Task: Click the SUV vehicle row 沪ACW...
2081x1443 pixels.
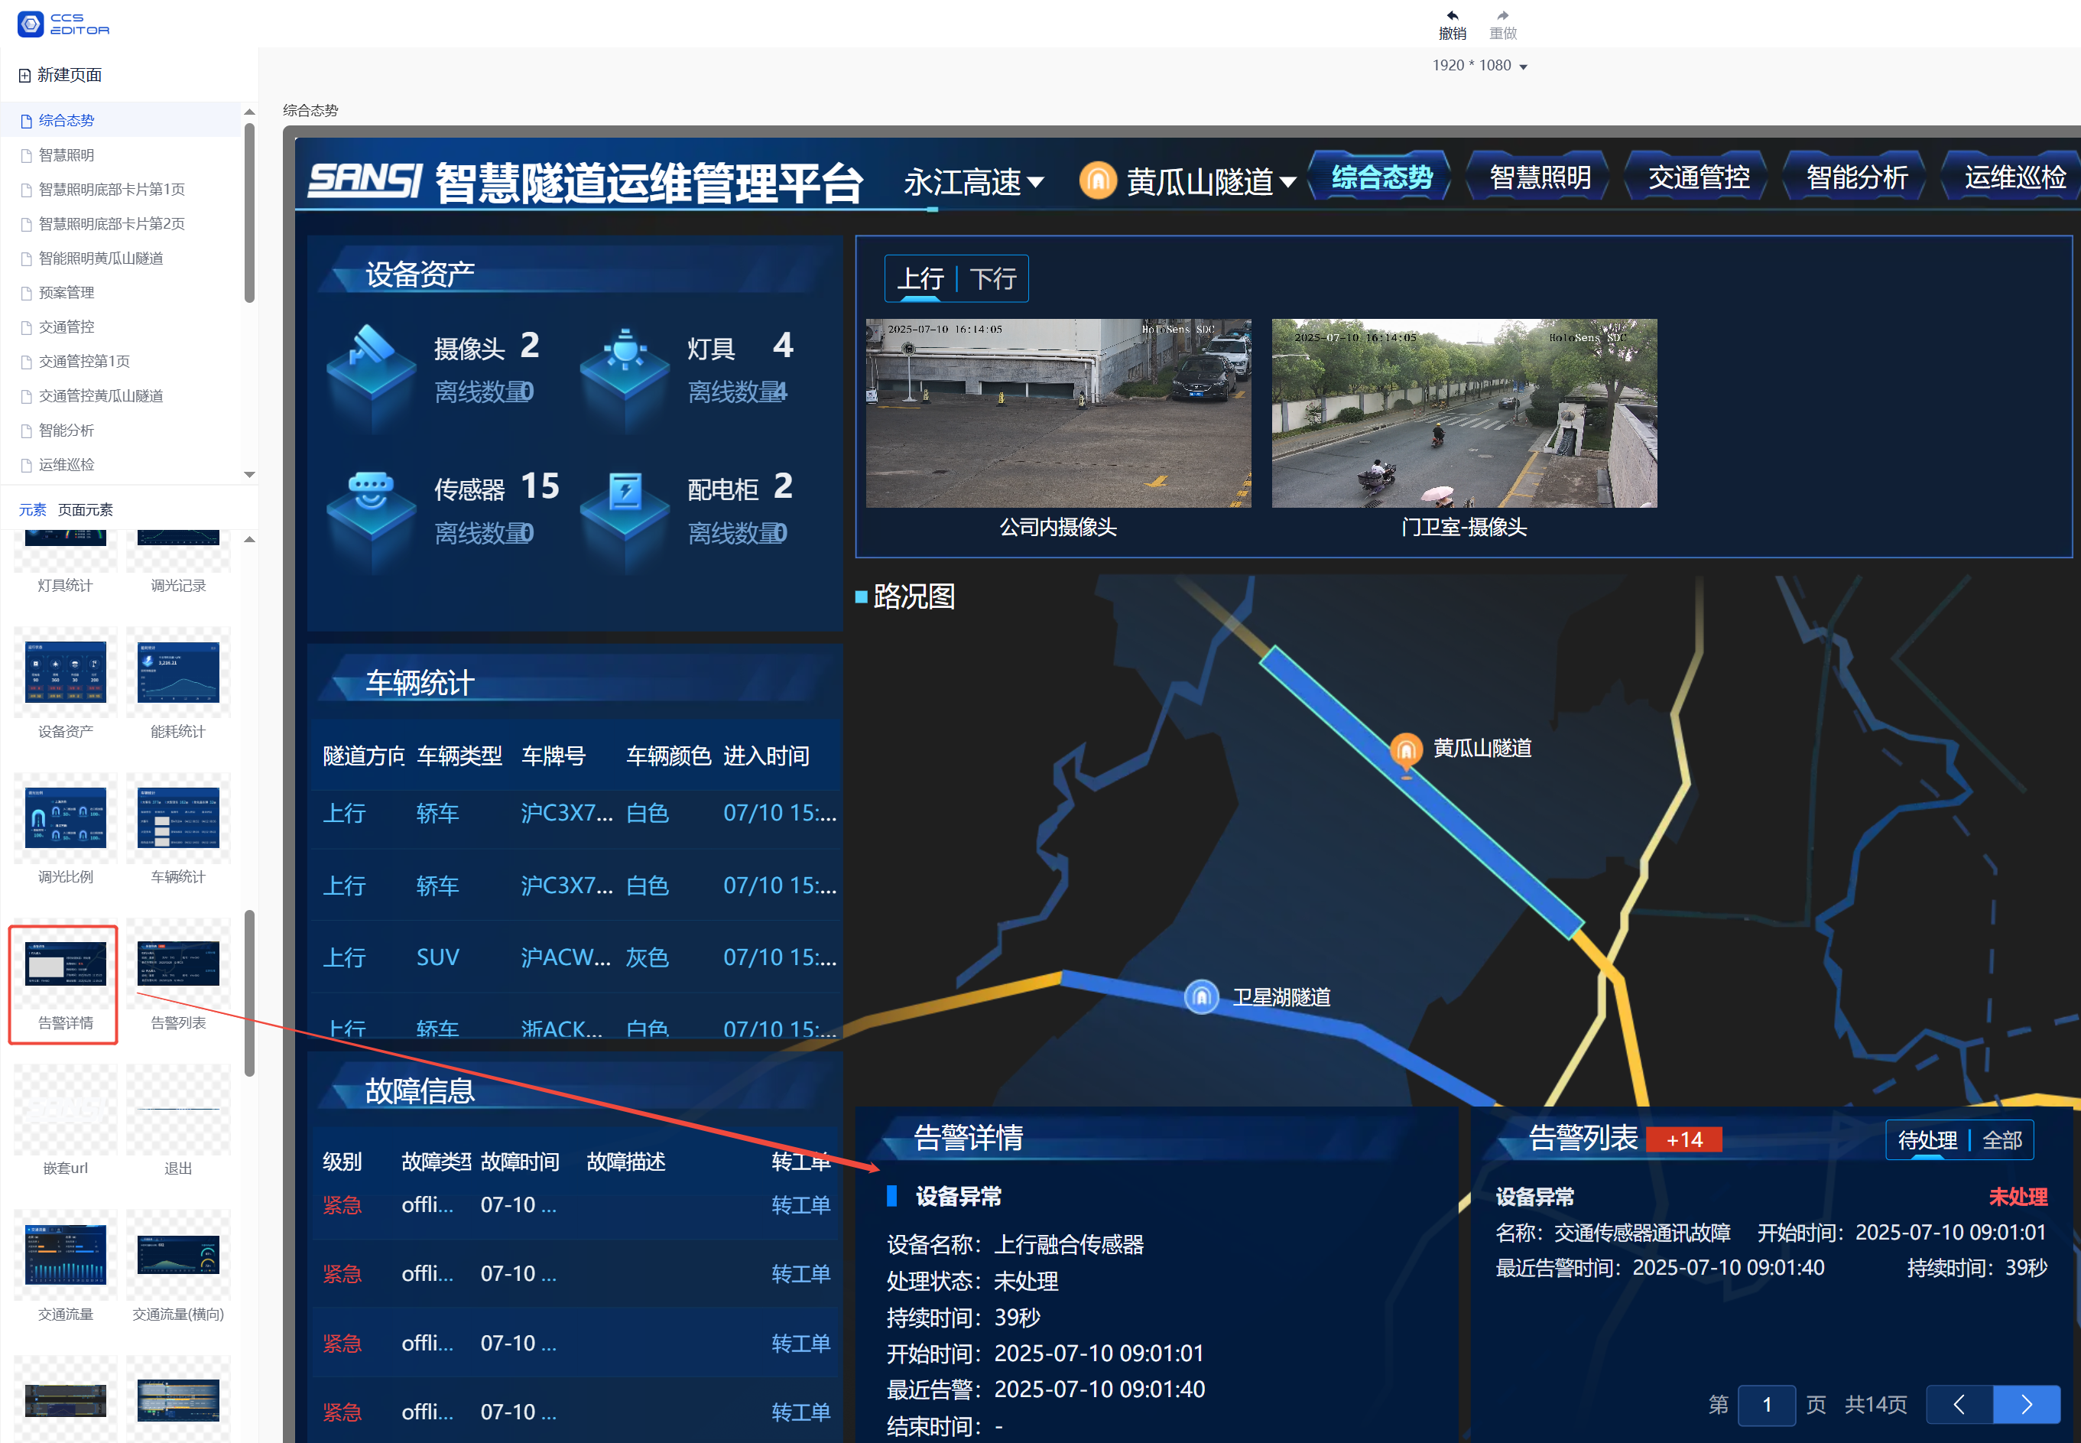Action: click(x=576, y=957)
